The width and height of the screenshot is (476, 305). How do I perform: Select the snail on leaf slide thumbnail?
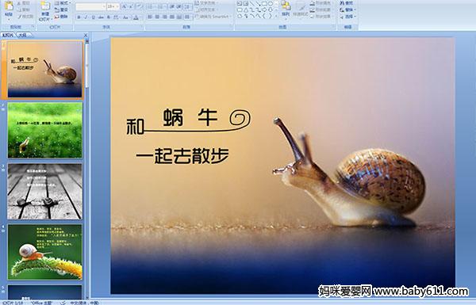pos(45,252)
